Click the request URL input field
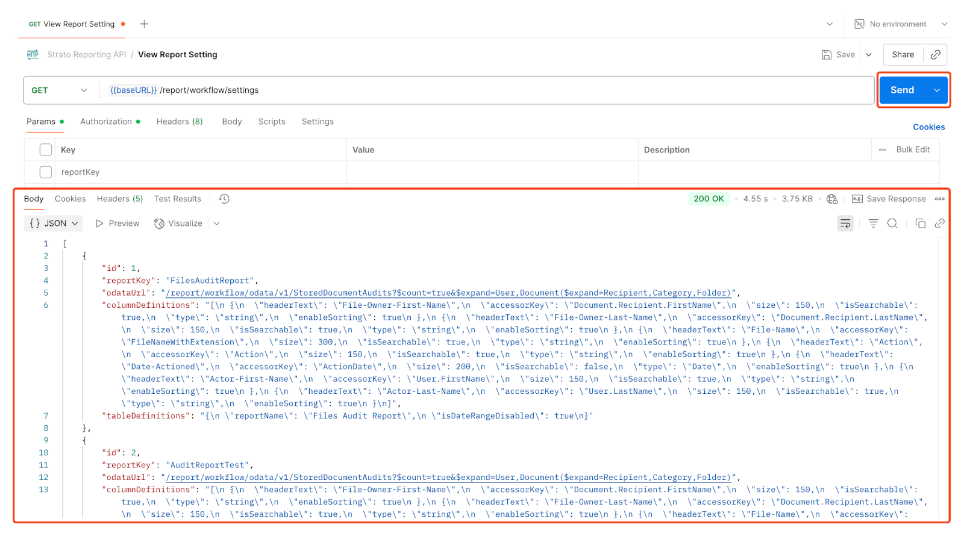 tap(482, 90)
